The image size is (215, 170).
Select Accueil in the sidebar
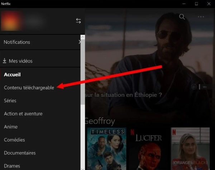[x=12, y=75]
